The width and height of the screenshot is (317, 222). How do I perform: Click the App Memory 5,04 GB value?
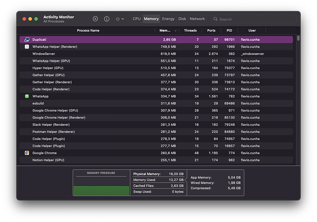pyautogui.click(x=234, y=178)
